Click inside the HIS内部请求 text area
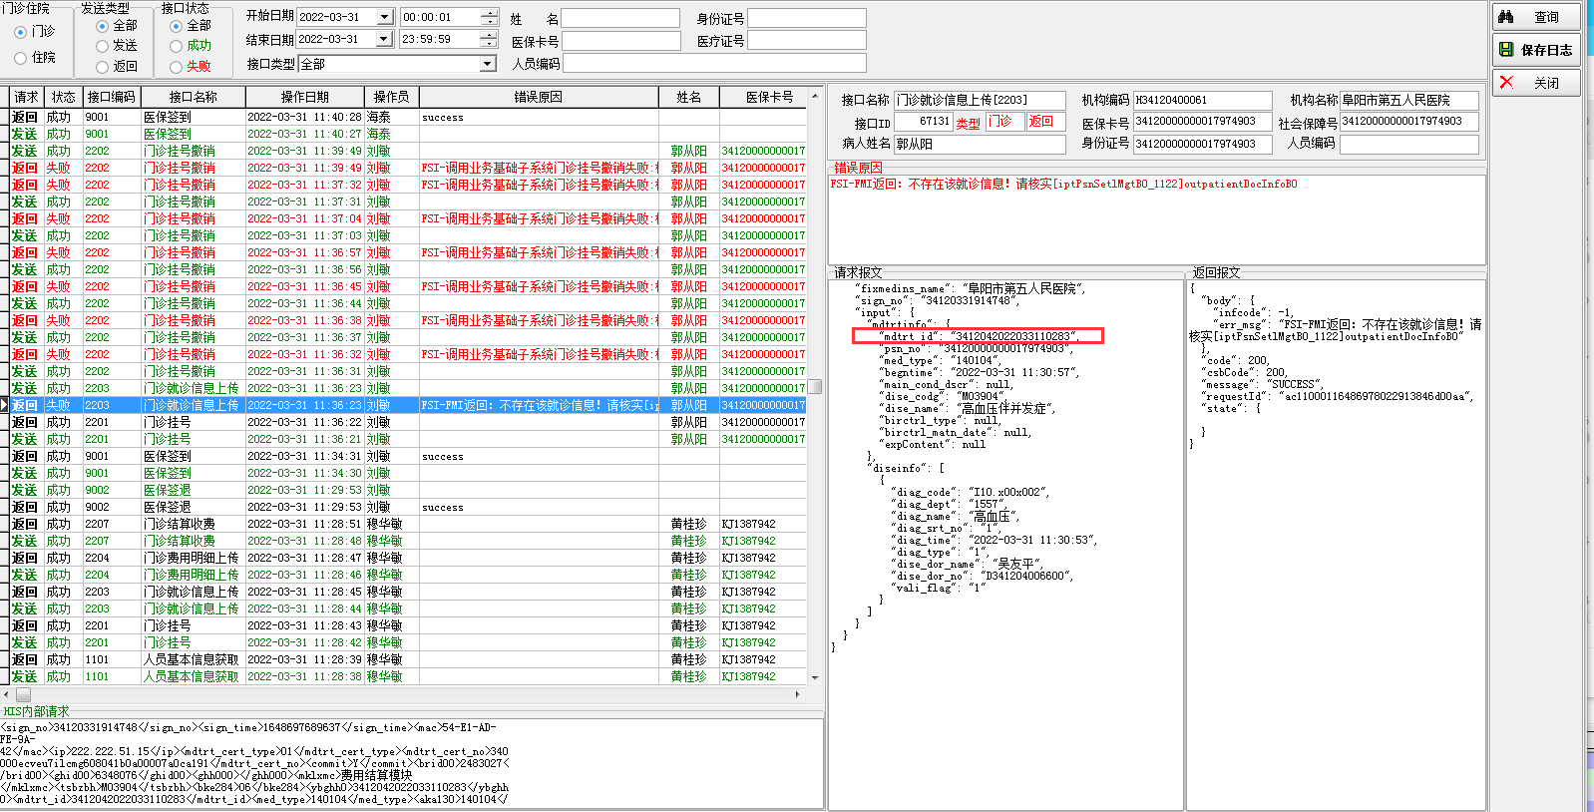The width and height of the screenshot is (1594, 812). coord(412,764)
